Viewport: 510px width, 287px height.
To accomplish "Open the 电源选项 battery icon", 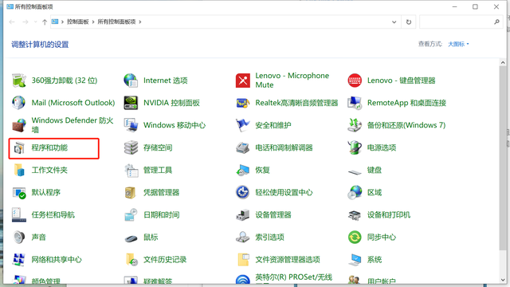I will [355, 147].
